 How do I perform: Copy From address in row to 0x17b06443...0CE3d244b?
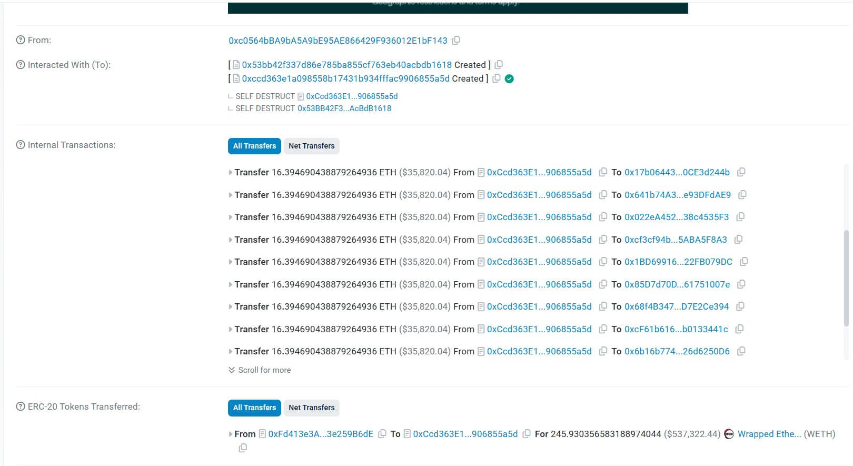(603, 172)
